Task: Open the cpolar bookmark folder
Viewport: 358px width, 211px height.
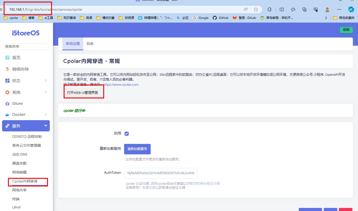Action: point(11,18)
